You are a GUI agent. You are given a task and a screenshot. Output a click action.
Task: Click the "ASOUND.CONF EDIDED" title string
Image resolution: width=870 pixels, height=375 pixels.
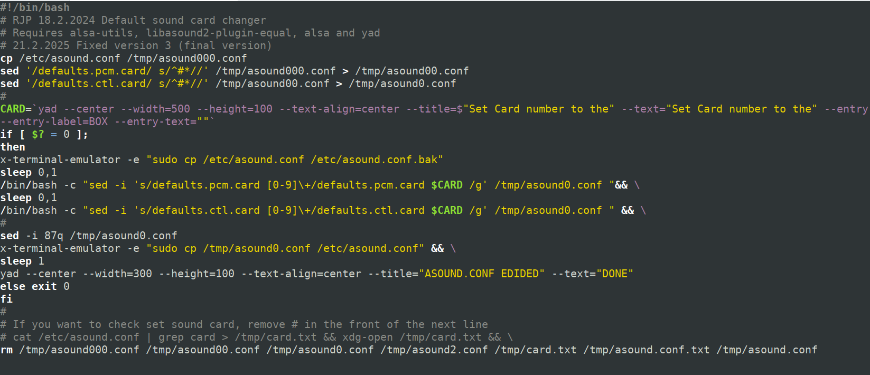click(482, 274)
